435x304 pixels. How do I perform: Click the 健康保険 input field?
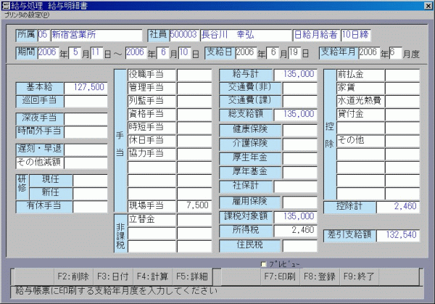[x=299, y=129]
